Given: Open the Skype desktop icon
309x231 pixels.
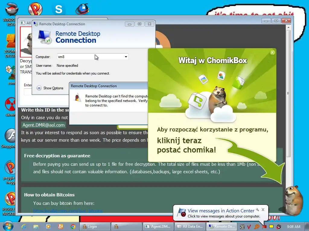Looking at the screenshot, I should 59,9.
